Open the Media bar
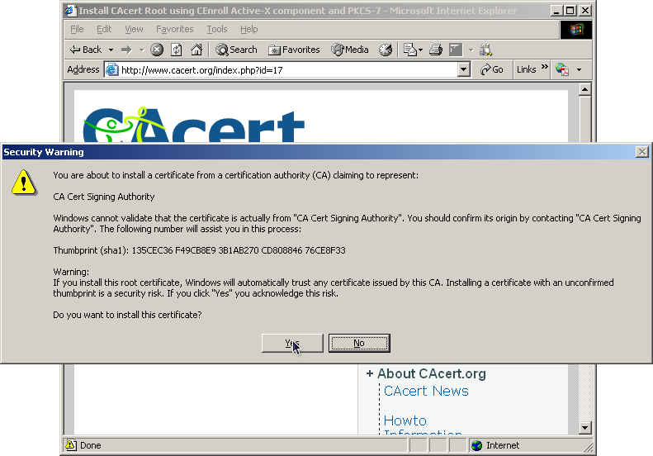Screen dimensions: 653x456 [x=350, y=50]
